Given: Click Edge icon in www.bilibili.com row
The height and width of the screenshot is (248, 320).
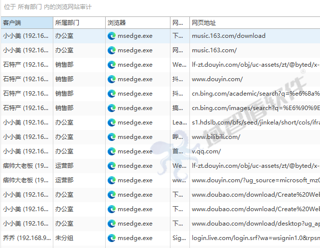Looking at the screenshot, I should tap(112, 137).
